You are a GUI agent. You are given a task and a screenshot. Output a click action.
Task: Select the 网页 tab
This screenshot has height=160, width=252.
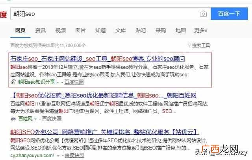pyautogui.click(x=20, y=30)
